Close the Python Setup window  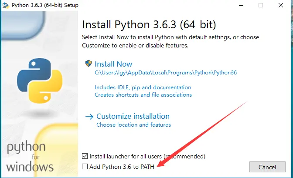pos(281,5)
